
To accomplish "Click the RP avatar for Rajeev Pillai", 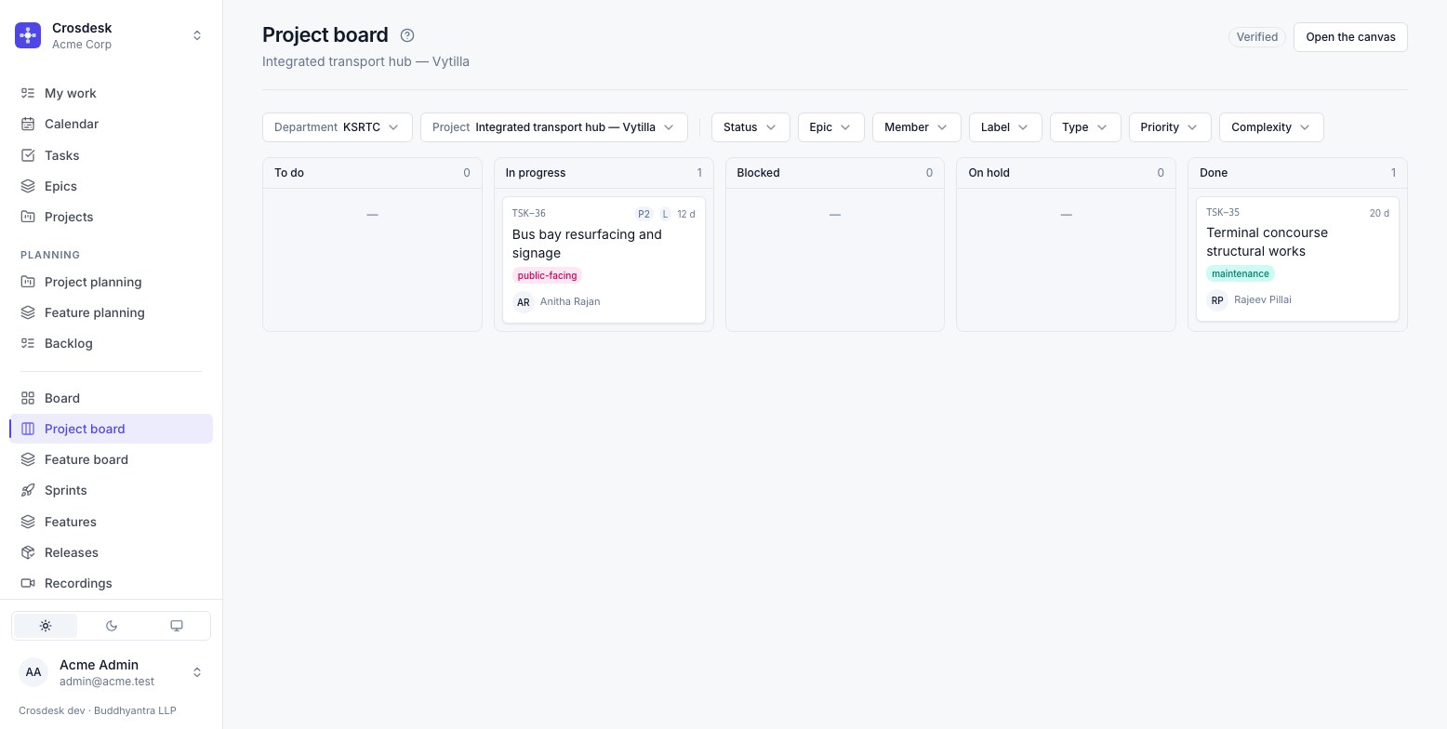I will (1217, 300).
